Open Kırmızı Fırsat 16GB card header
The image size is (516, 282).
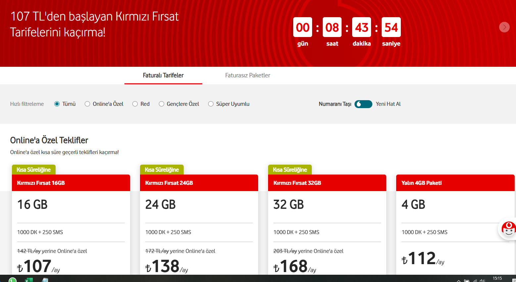[x=71, y=183]
